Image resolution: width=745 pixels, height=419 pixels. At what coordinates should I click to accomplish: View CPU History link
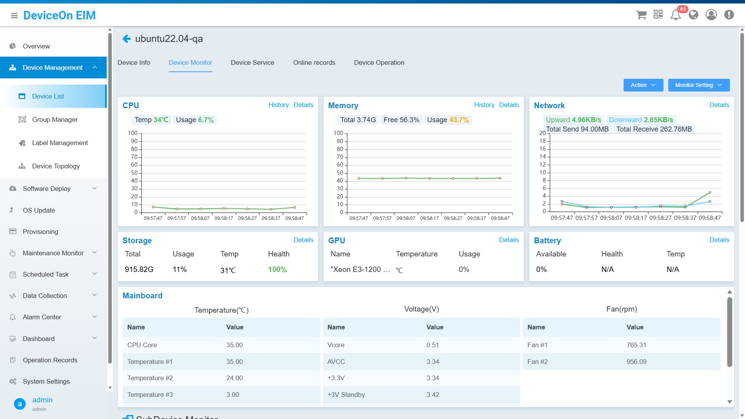click(279, 105)
